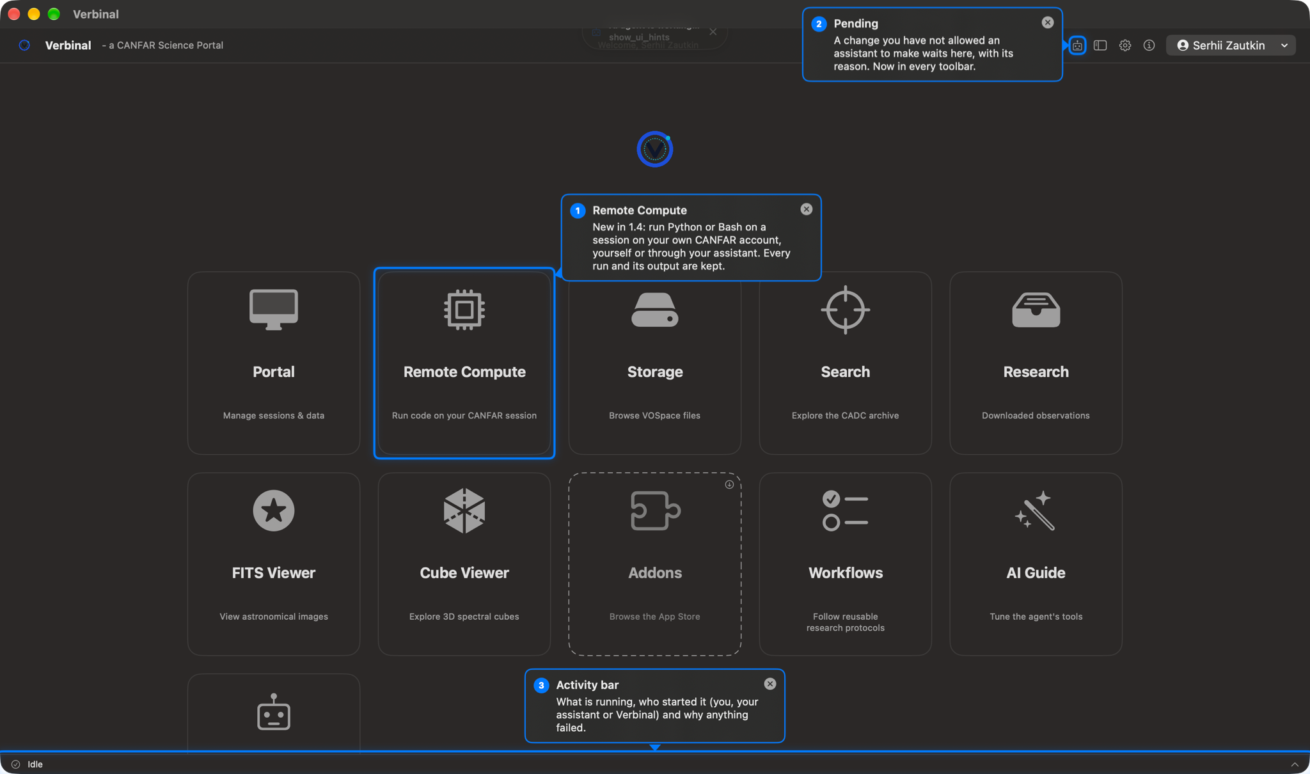Click 'Run code on your CANFAR session' text

pyautogui.click(x=464, y=416)
